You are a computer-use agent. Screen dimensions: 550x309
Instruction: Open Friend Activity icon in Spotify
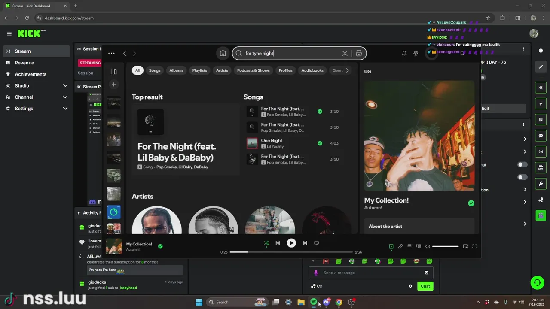416,53
